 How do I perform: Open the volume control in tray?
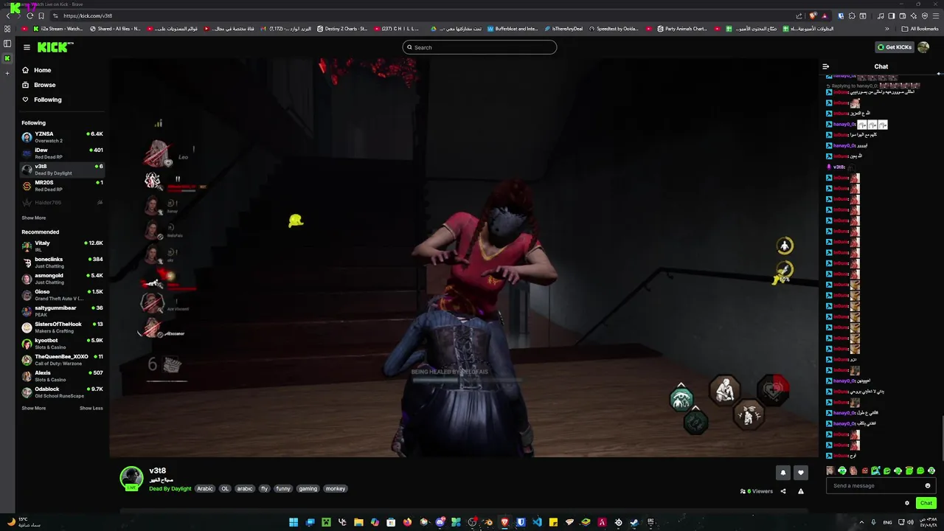coord(910,522)
